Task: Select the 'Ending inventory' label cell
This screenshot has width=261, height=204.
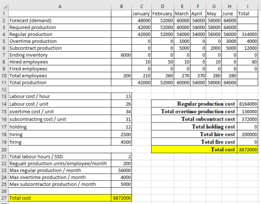Action: (x=60, y=55)
